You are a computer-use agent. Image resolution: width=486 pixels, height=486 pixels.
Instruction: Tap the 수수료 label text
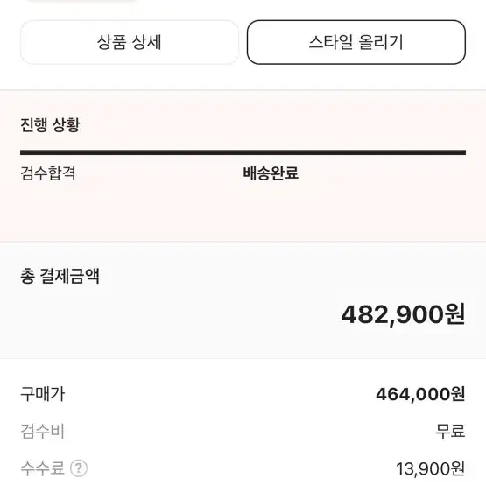42,468
